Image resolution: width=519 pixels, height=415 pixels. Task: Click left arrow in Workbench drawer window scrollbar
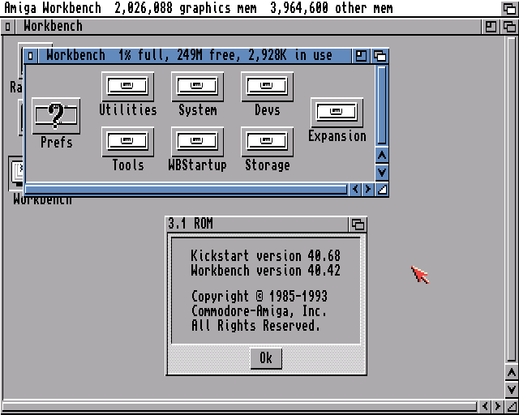pos(355,190)
